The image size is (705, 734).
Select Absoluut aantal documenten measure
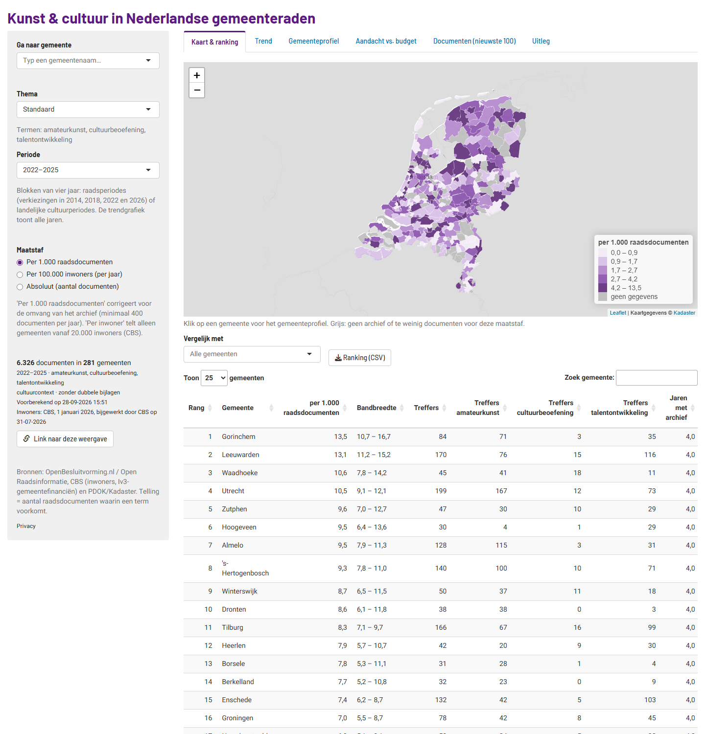[20, 287]
